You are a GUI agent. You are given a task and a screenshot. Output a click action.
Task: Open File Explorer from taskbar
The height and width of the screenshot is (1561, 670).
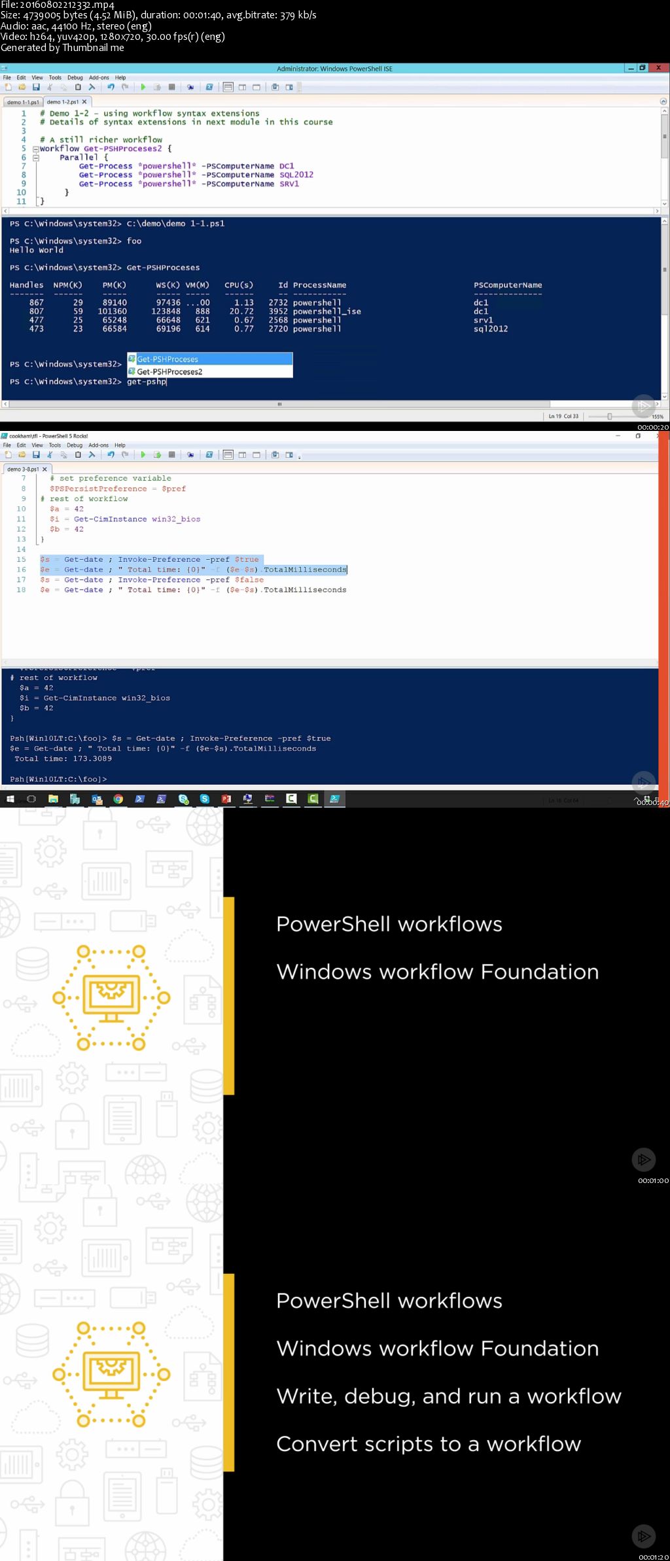tap(53, 798)
